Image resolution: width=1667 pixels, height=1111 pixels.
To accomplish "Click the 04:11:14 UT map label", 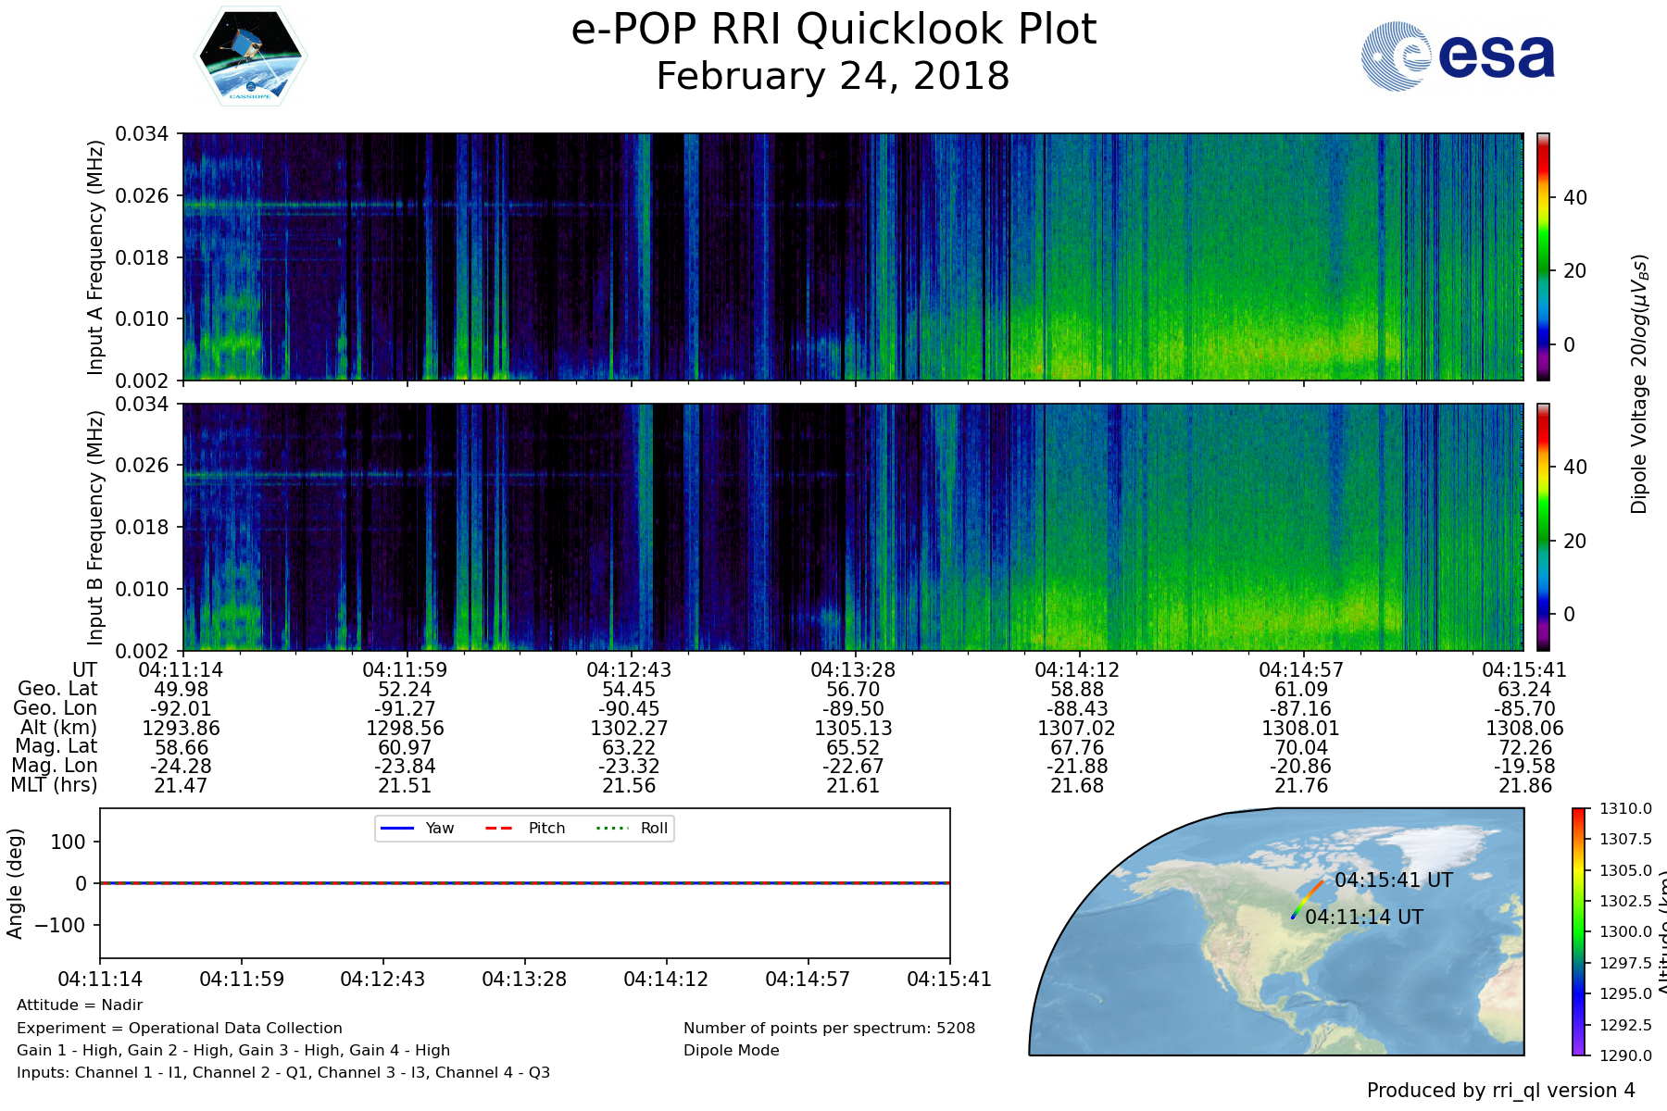I will (x=1364, y=918).
